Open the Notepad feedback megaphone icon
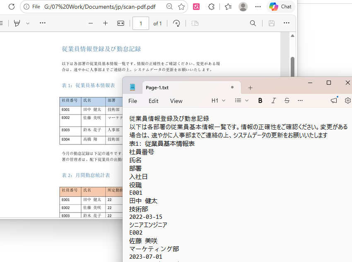The image size is (352, 262). (x=334, y=100)
